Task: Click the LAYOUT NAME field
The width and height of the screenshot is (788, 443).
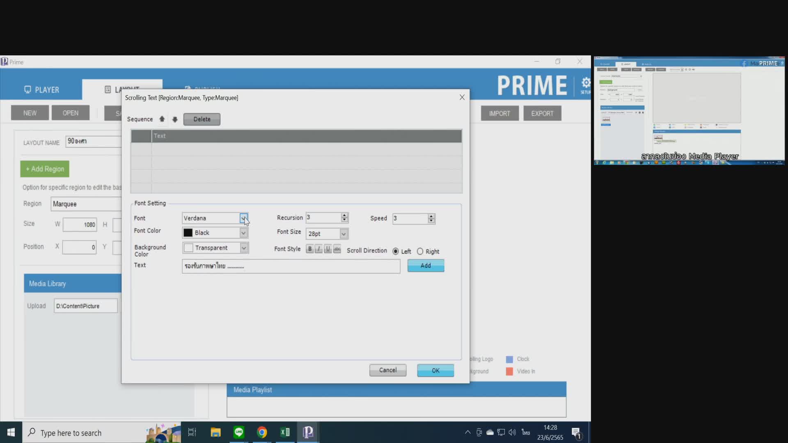Action: (x=94, y=142)
